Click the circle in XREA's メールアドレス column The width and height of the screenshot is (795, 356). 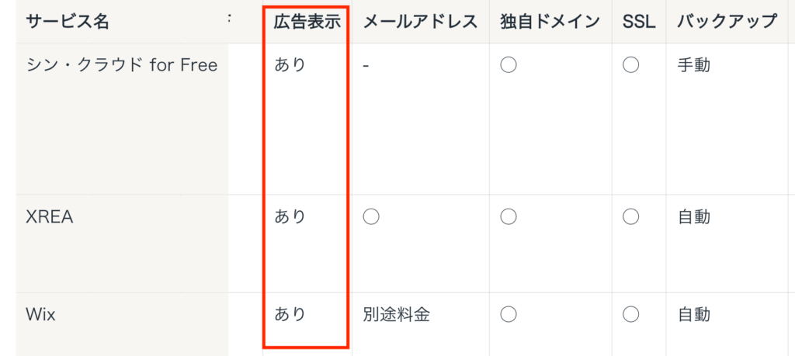click(371, 217)
